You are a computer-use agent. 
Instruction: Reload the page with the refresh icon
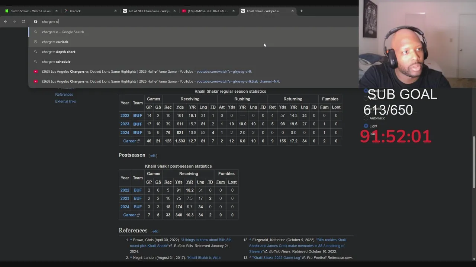(x=23, y=22)
